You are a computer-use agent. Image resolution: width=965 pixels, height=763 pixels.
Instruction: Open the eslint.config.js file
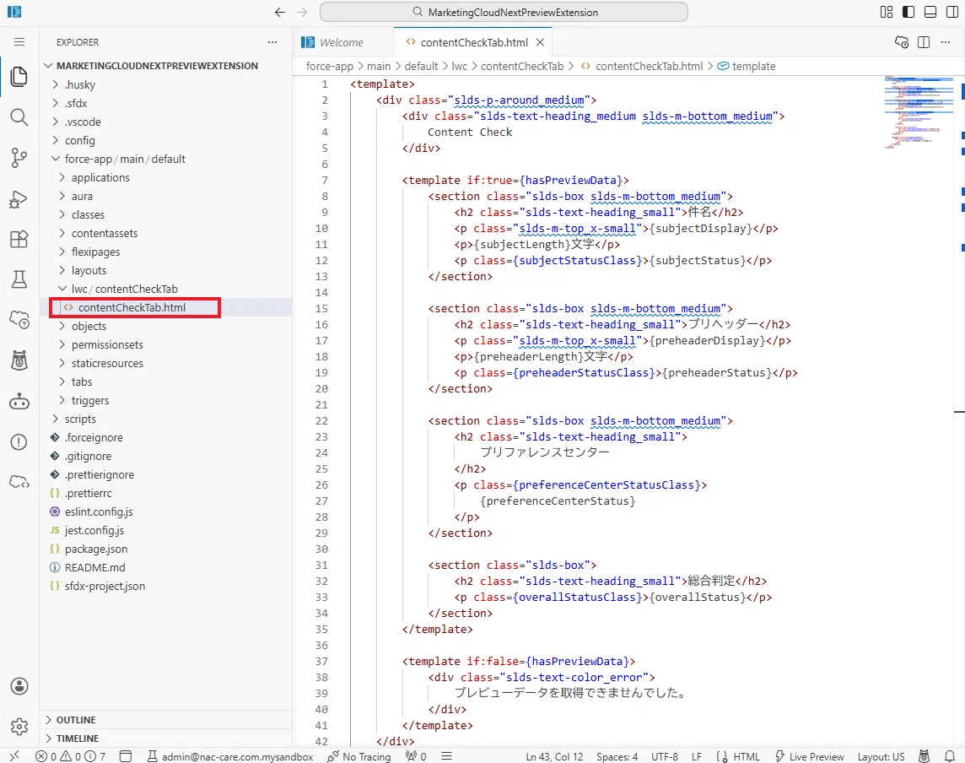[165, 511]
